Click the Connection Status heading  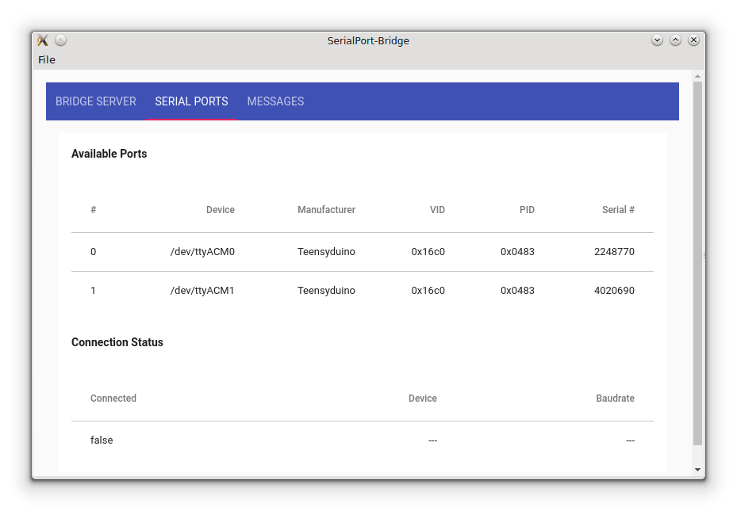(x=117, y=341)
